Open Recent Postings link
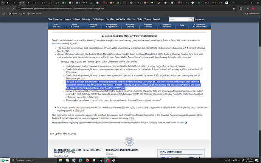This screenshot has height=163, width=261. coord(72,19)
